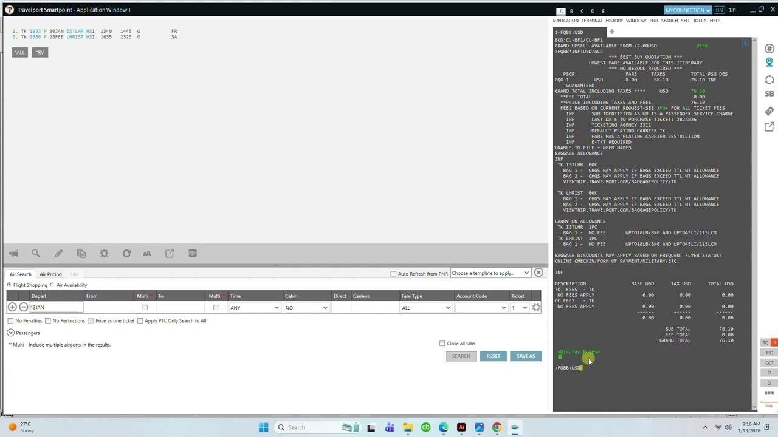This screenshot has width=778, height=437.
Task: Open the hotel location pin icon
Action: (769, 63)
